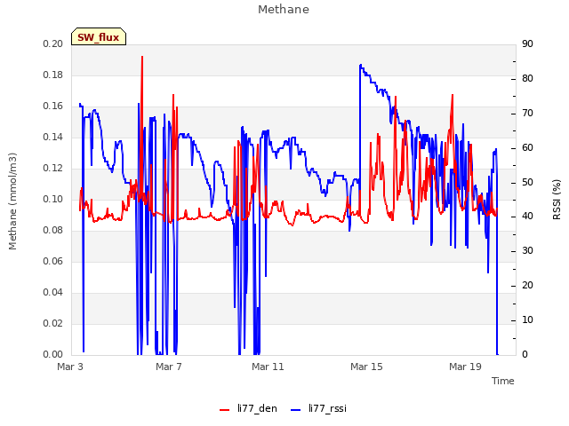
Task: Click the tallest red methane spike near Mar 6
Action: [x=142, y=58]
